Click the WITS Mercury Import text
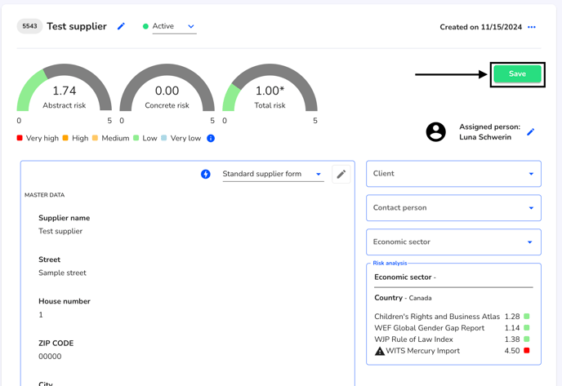 coord(422,351)
